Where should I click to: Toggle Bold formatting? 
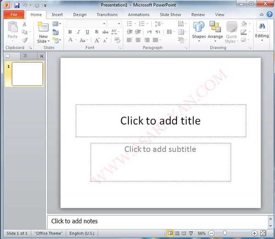70,32
